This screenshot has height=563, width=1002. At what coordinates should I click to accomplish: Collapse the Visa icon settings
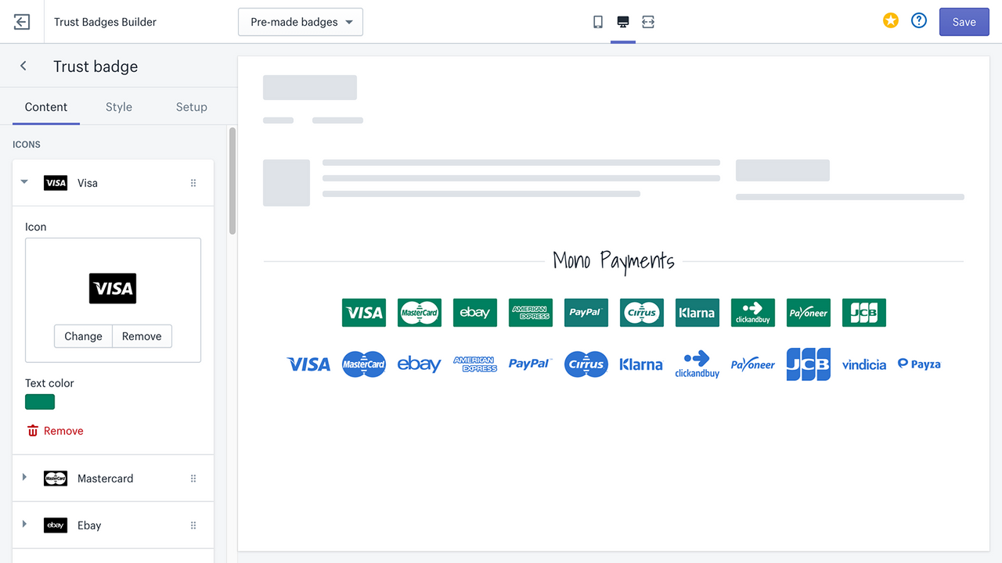tap(23, 182)
